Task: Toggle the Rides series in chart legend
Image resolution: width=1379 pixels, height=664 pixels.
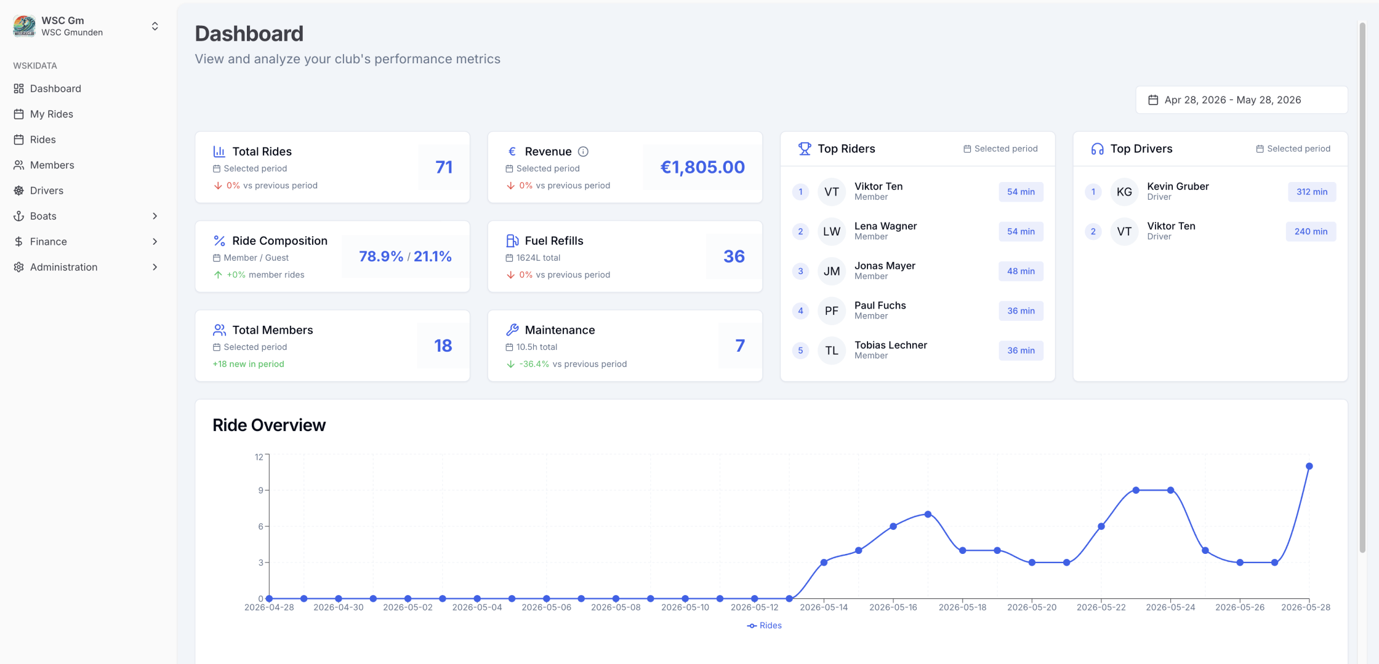Action: click(x=764, y=625)
